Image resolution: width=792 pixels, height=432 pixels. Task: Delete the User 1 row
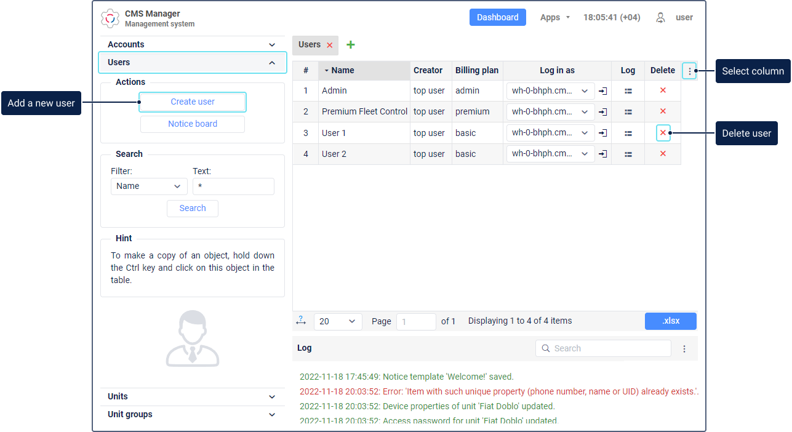pyautogui.click(x=663, y=133)
